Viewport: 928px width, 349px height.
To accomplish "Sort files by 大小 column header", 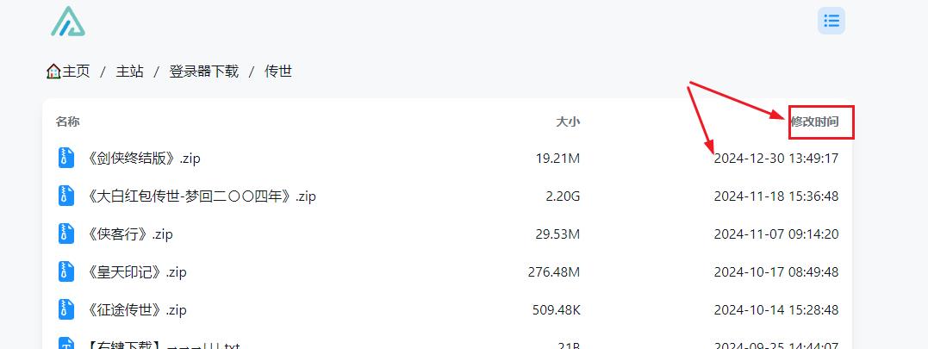I will [568, 122].
